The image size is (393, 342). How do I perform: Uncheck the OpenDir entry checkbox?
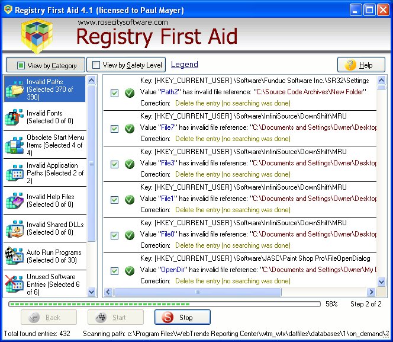115,271
